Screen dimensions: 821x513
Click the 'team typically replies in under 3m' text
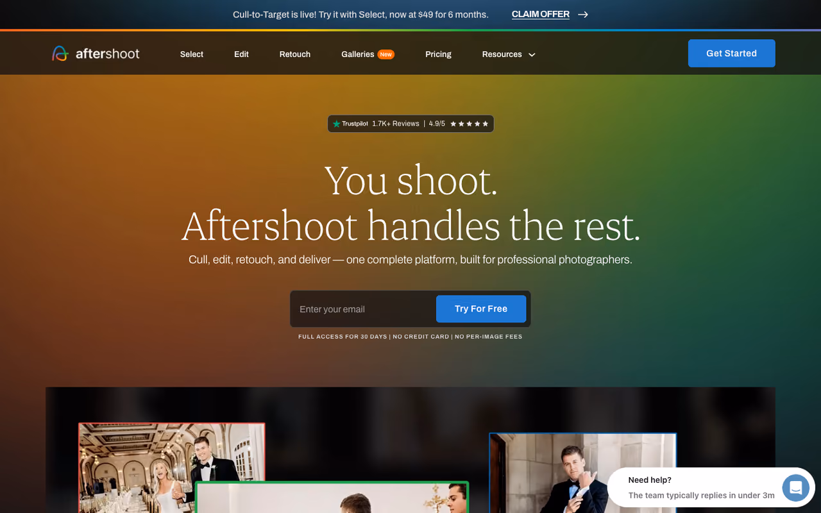(702, 496)
